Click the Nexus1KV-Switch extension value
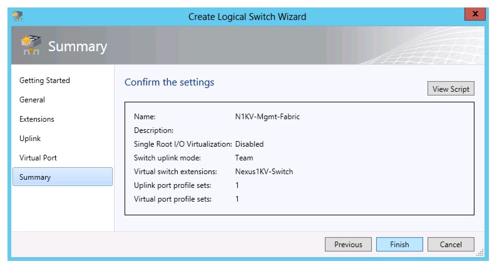The height and width of the screenshot is (269, 497). pos(264,172)
